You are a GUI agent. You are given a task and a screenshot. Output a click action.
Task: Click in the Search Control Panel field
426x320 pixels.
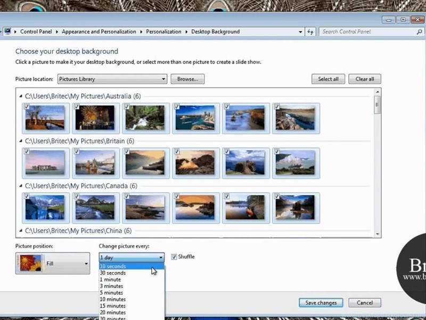click(368, 32)
